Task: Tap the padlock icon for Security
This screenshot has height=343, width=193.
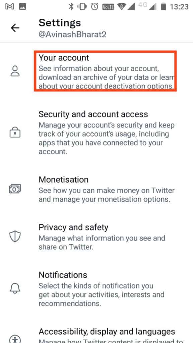Action: click(15, 132)
